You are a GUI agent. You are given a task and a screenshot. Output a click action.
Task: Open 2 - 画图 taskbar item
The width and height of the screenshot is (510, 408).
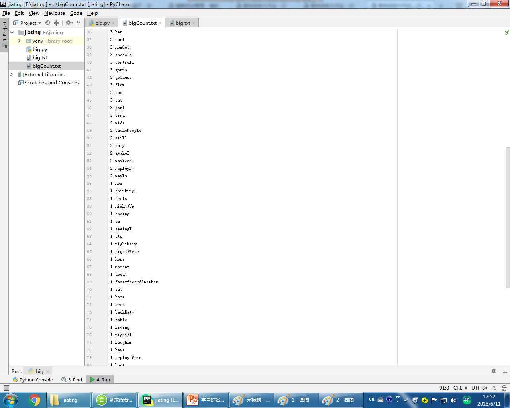(x=341, y=400)
